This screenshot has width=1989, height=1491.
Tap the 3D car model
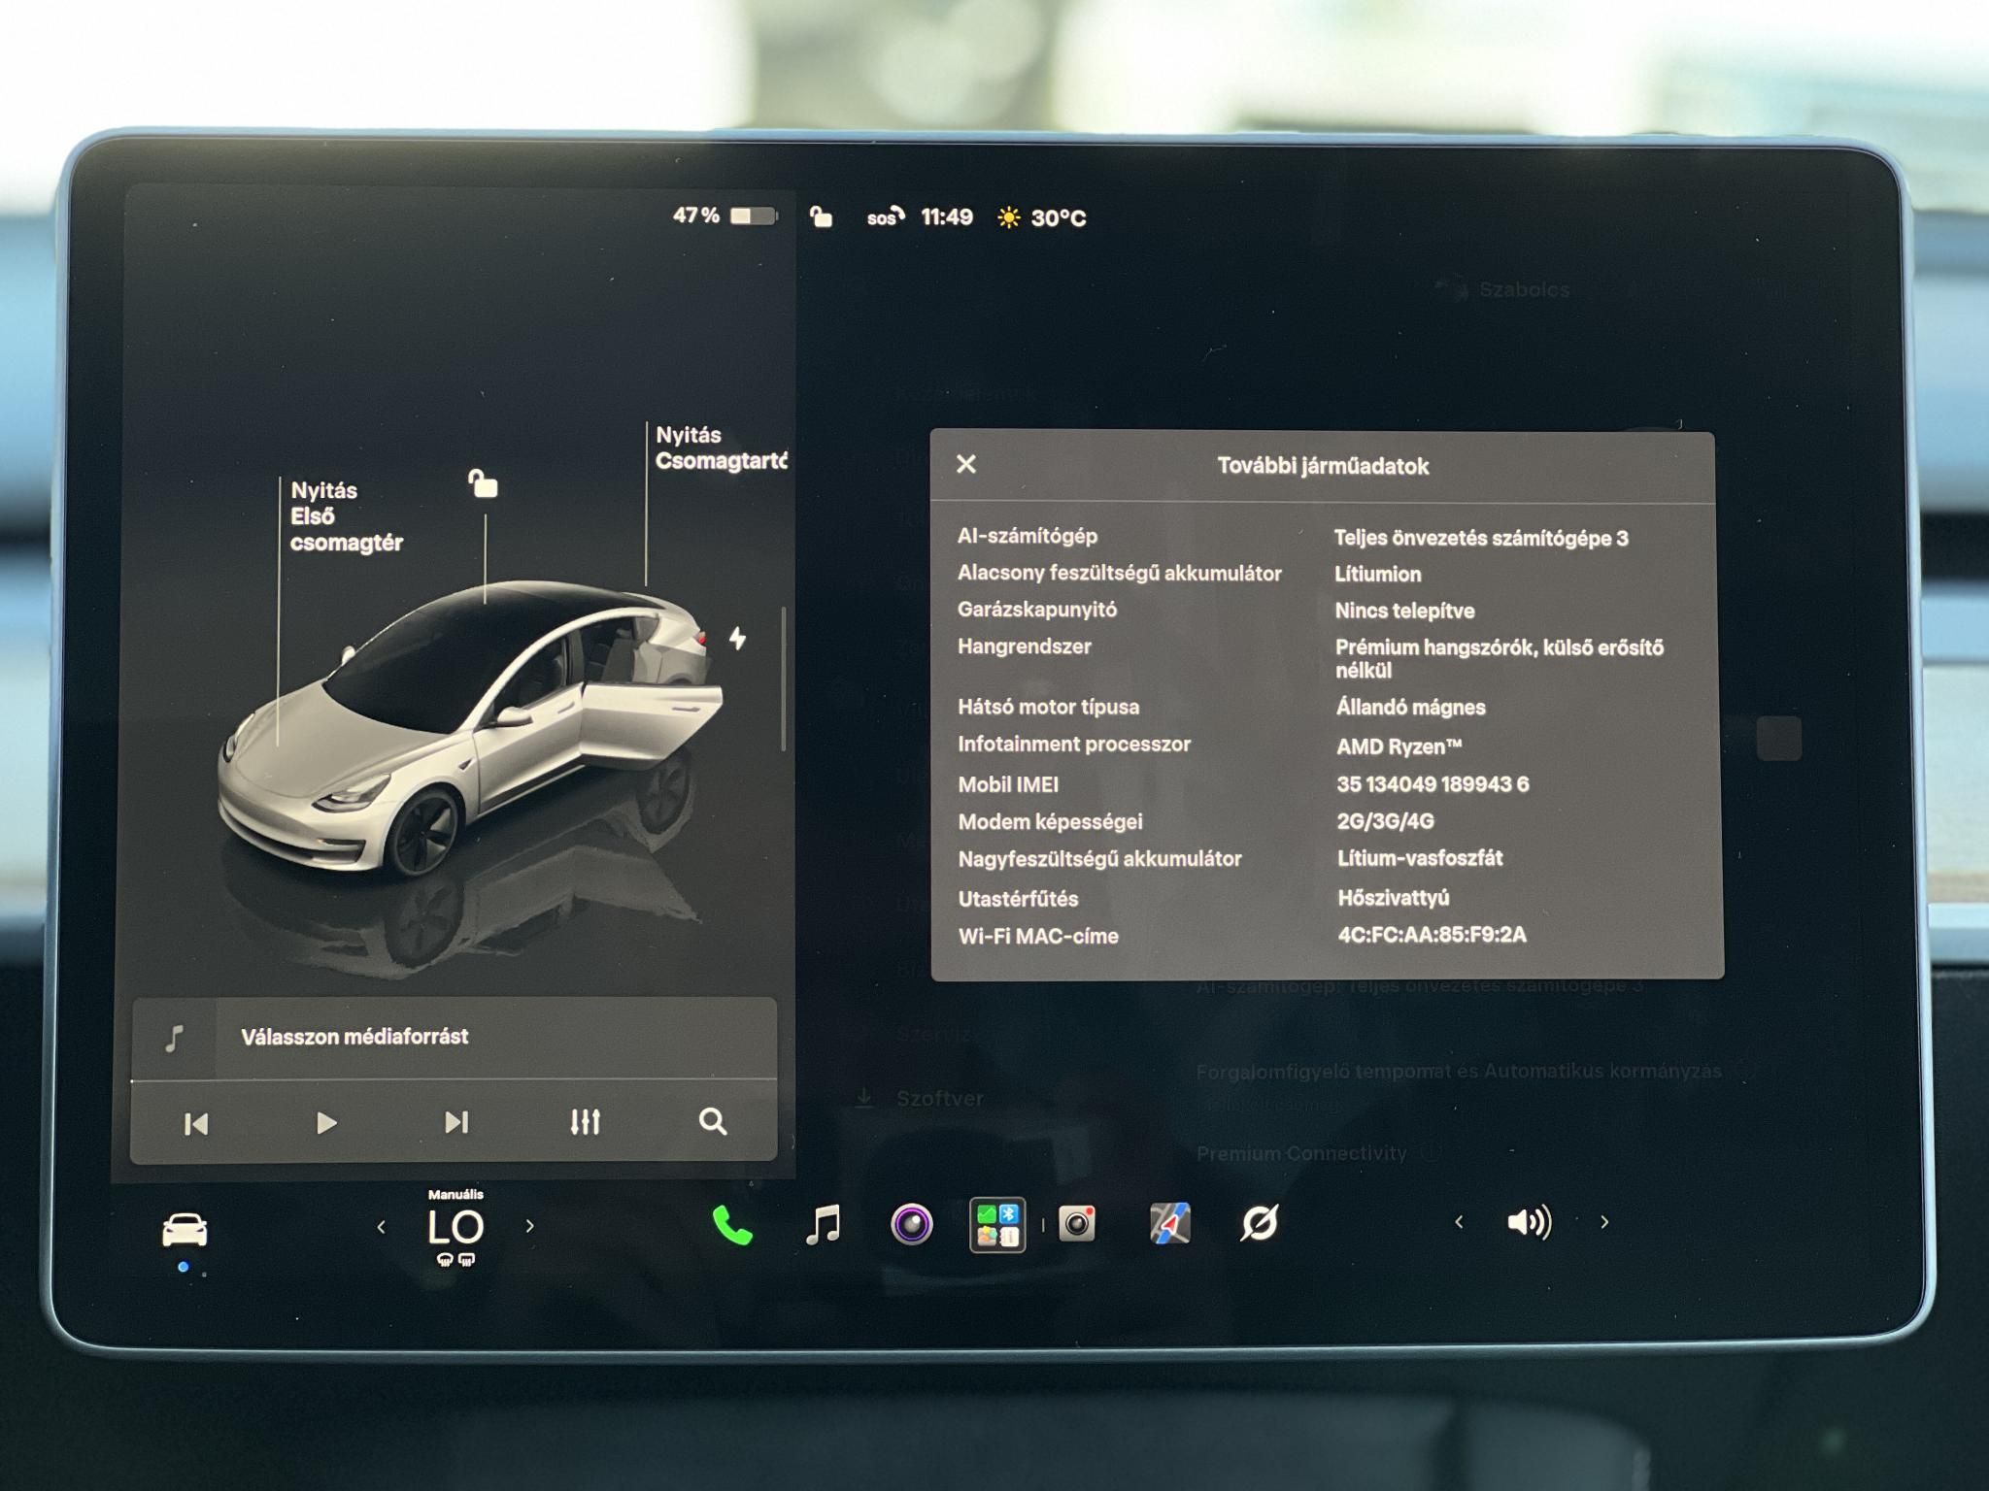(x=471, y=728)
